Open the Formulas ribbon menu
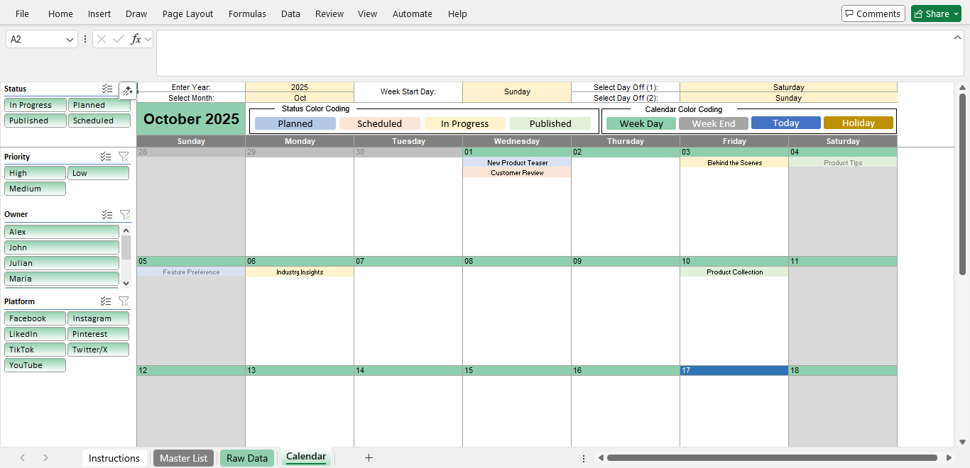 coord(247,13)
